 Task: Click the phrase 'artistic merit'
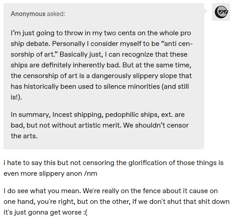point(100,125)
